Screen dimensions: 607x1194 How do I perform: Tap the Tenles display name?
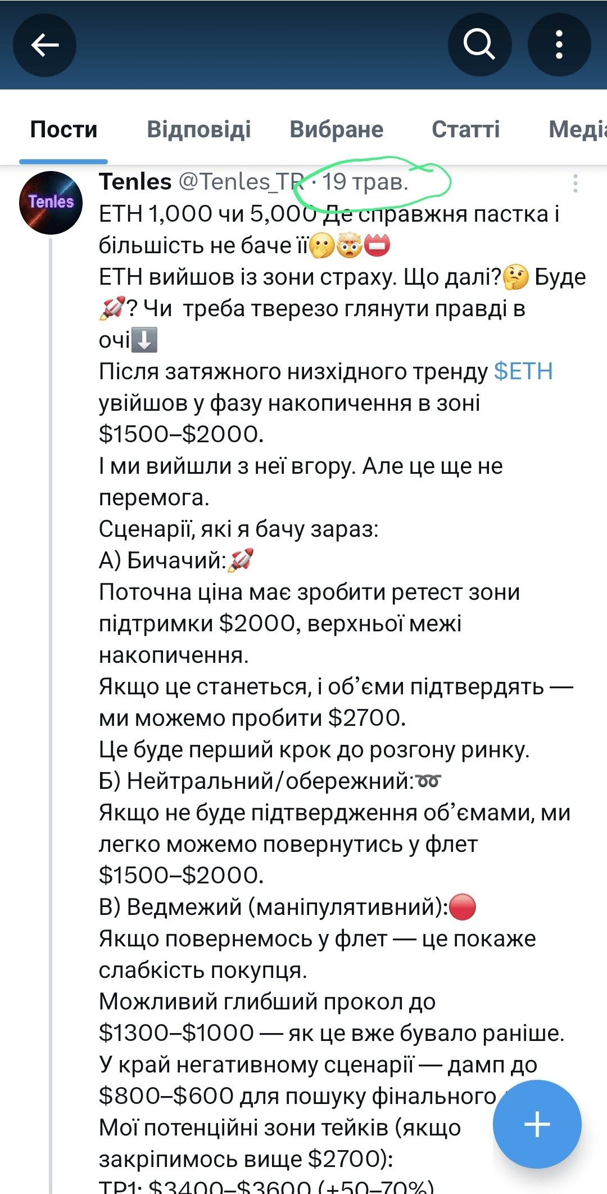coord(135,182)
